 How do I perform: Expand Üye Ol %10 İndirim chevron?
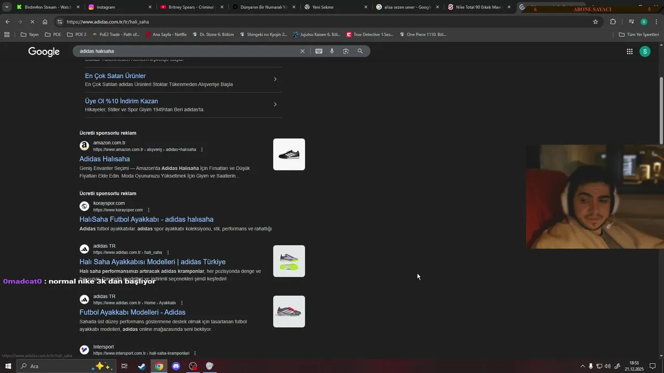[275, 105]
